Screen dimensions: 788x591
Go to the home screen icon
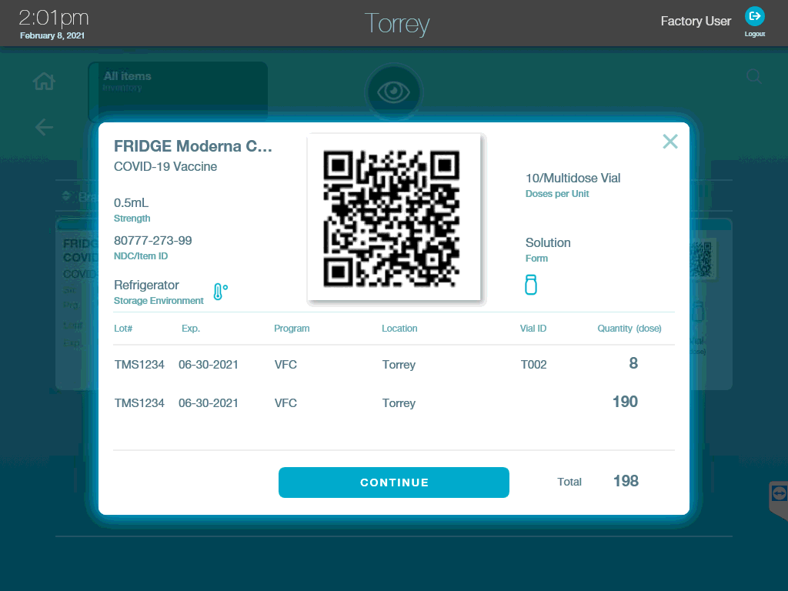[44, 81]
